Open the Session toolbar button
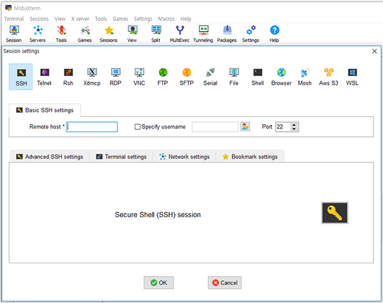This screenshot has width=383, height=303. pyautogui.click(x=14, y=34)
